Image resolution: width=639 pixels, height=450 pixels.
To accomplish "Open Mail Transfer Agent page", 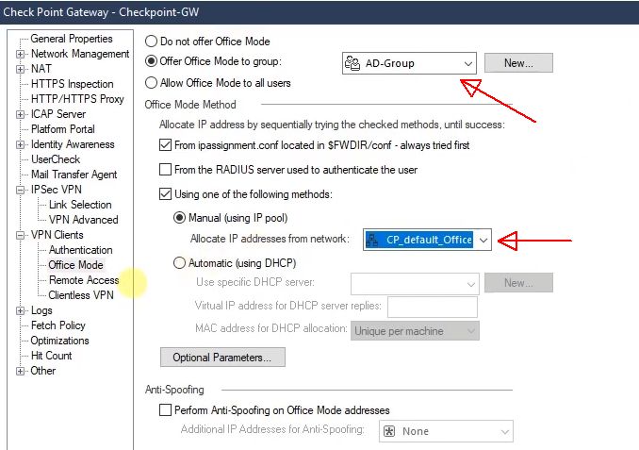I will pyautogui.click(x=74, y=175).
